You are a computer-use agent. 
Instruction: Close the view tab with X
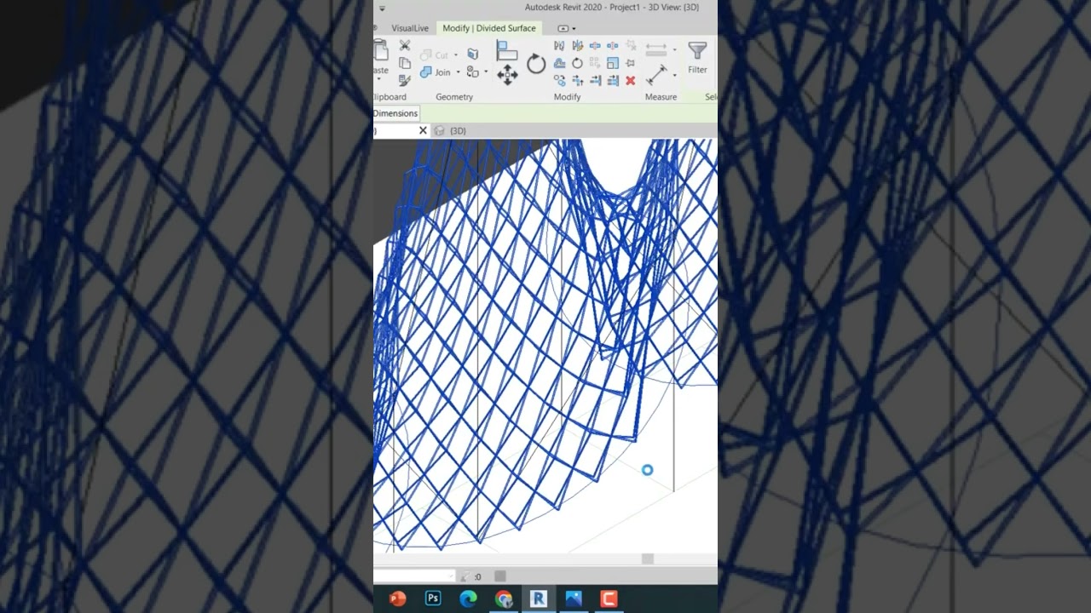click(x=423, y=130)
